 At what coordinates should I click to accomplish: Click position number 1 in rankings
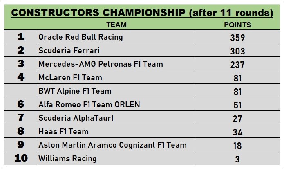[x=21, y=37]
